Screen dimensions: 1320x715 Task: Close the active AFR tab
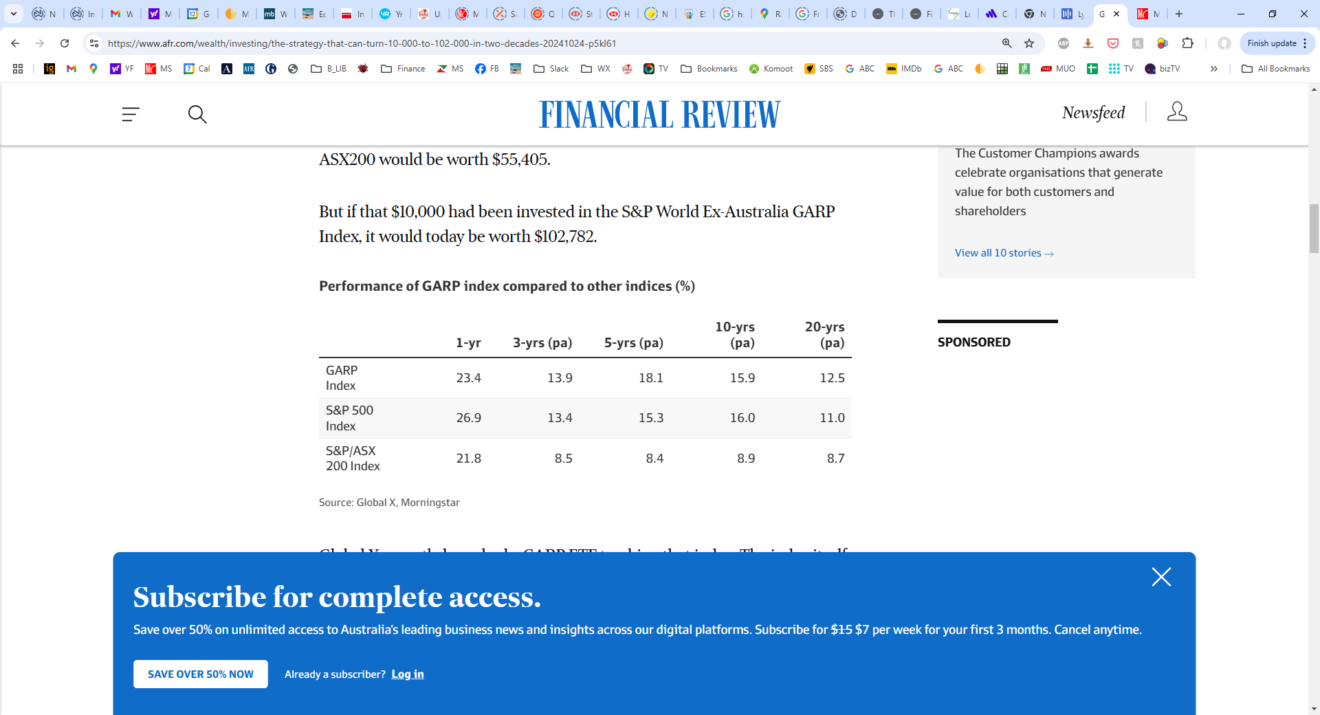click(x=1116, y=14)
